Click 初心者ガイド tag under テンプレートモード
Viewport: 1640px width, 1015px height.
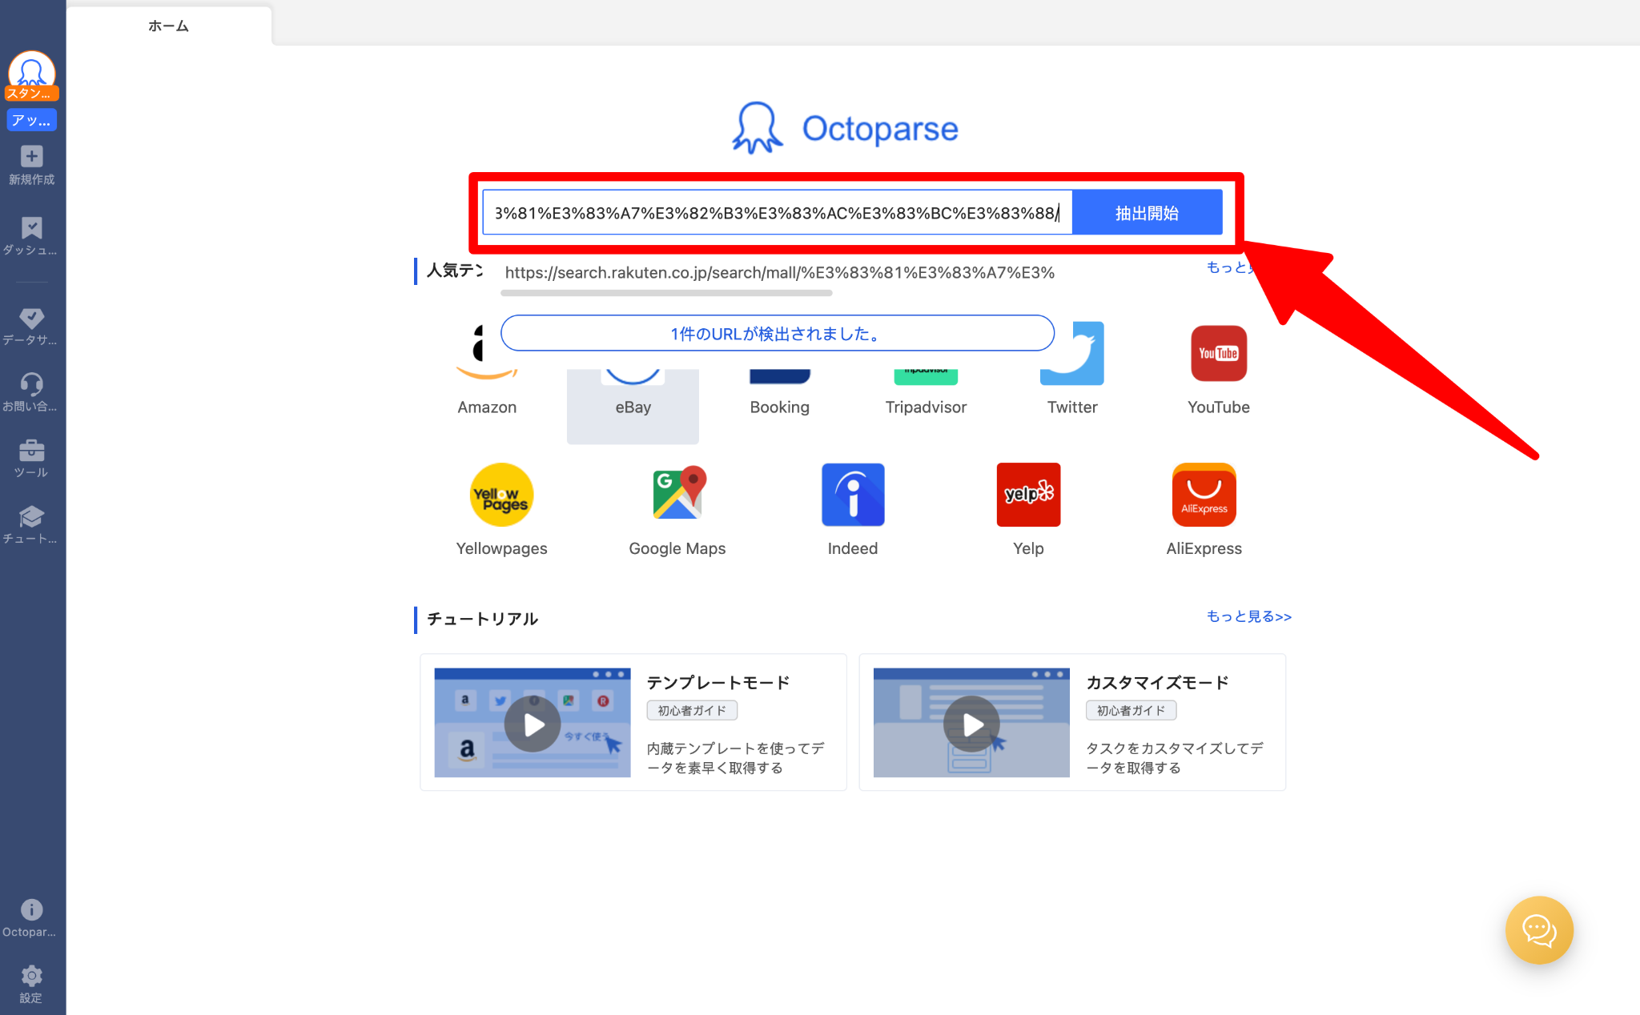(692, 710)
